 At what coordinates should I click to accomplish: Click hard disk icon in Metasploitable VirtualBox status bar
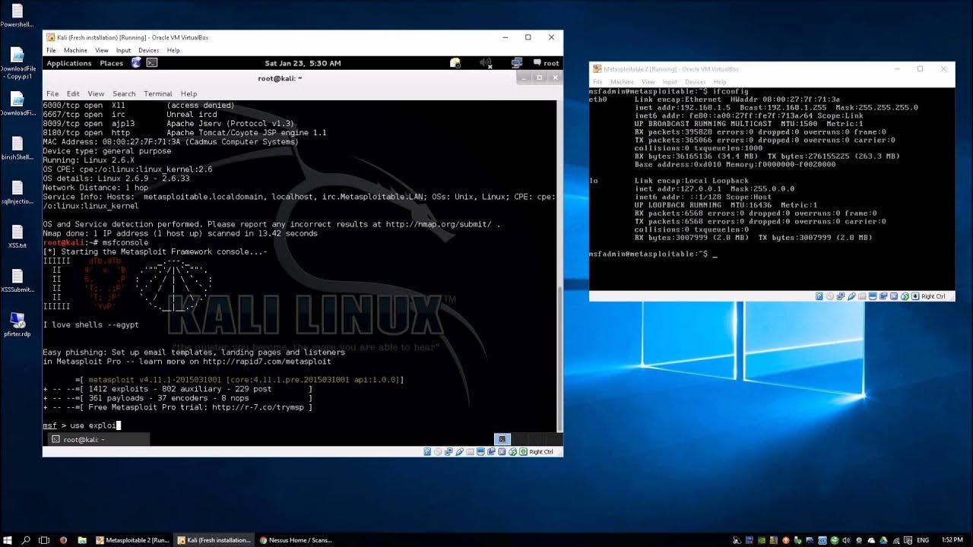[x=819, y=296]
